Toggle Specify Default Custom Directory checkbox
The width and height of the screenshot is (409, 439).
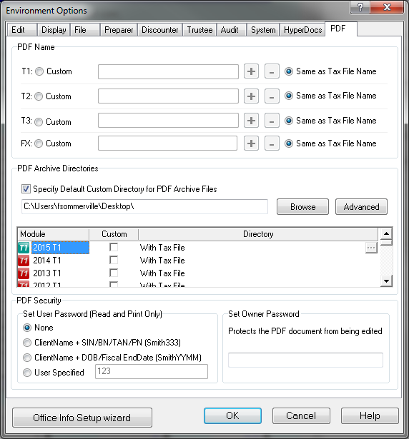(x=26, y=189)
